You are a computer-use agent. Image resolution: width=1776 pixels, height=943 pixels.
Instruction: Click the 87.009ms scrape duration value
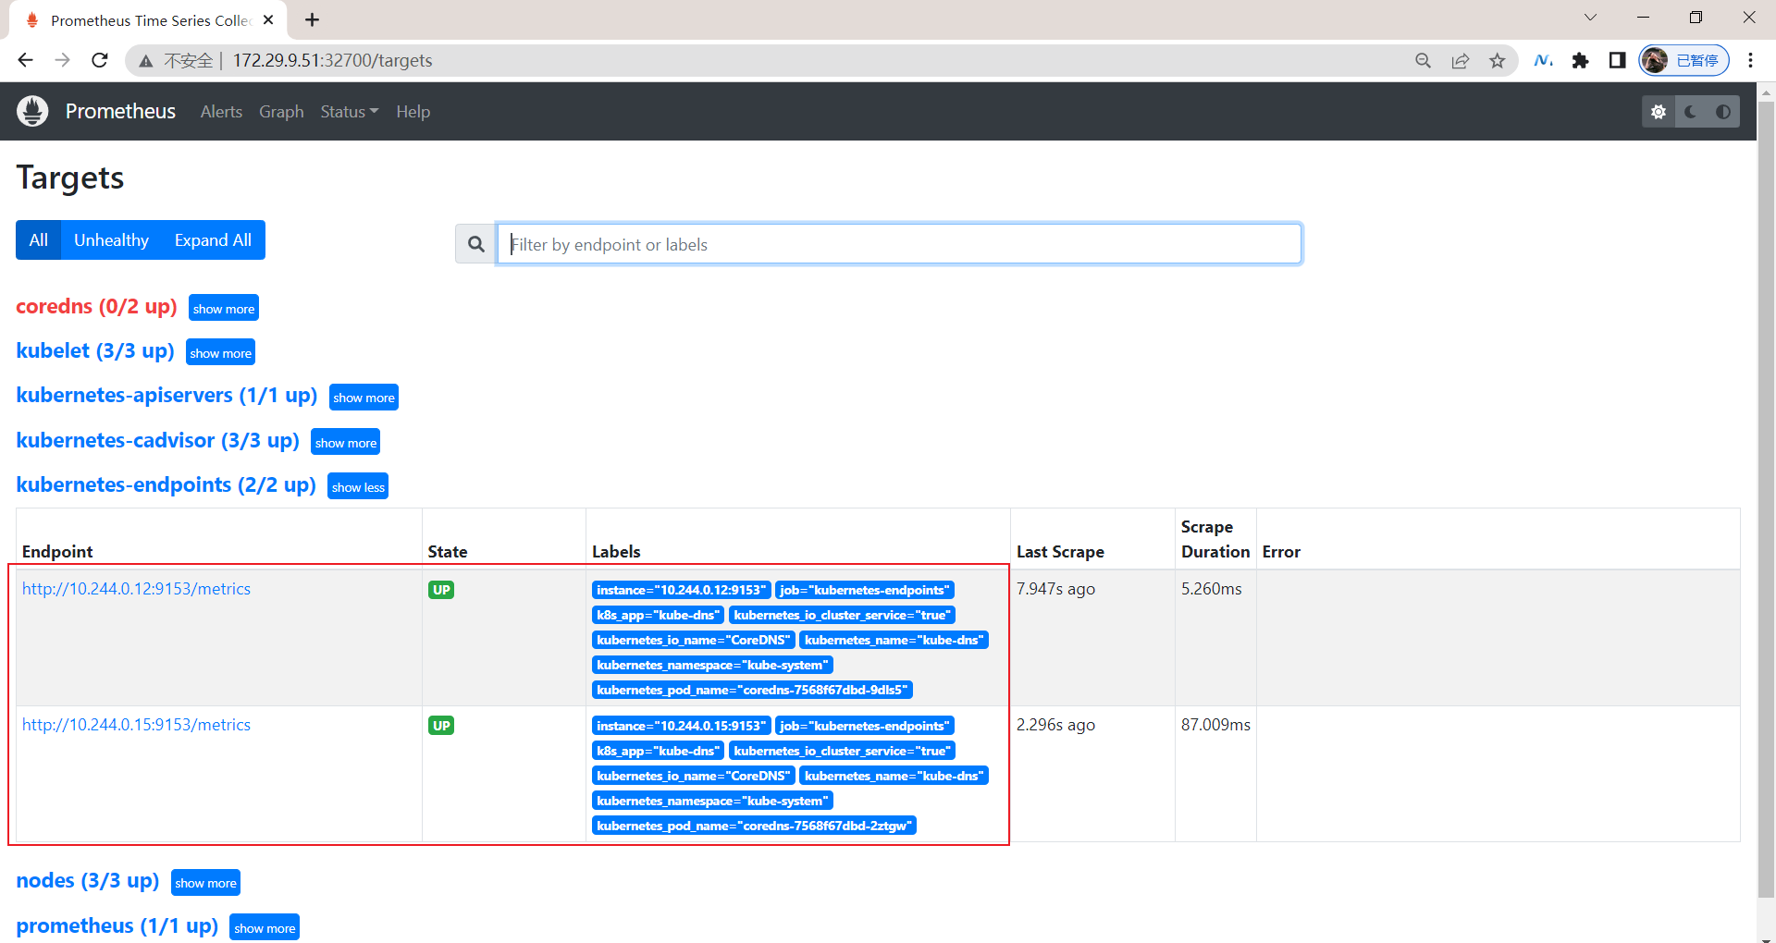pyautogui.click(x=1215, y=725)
